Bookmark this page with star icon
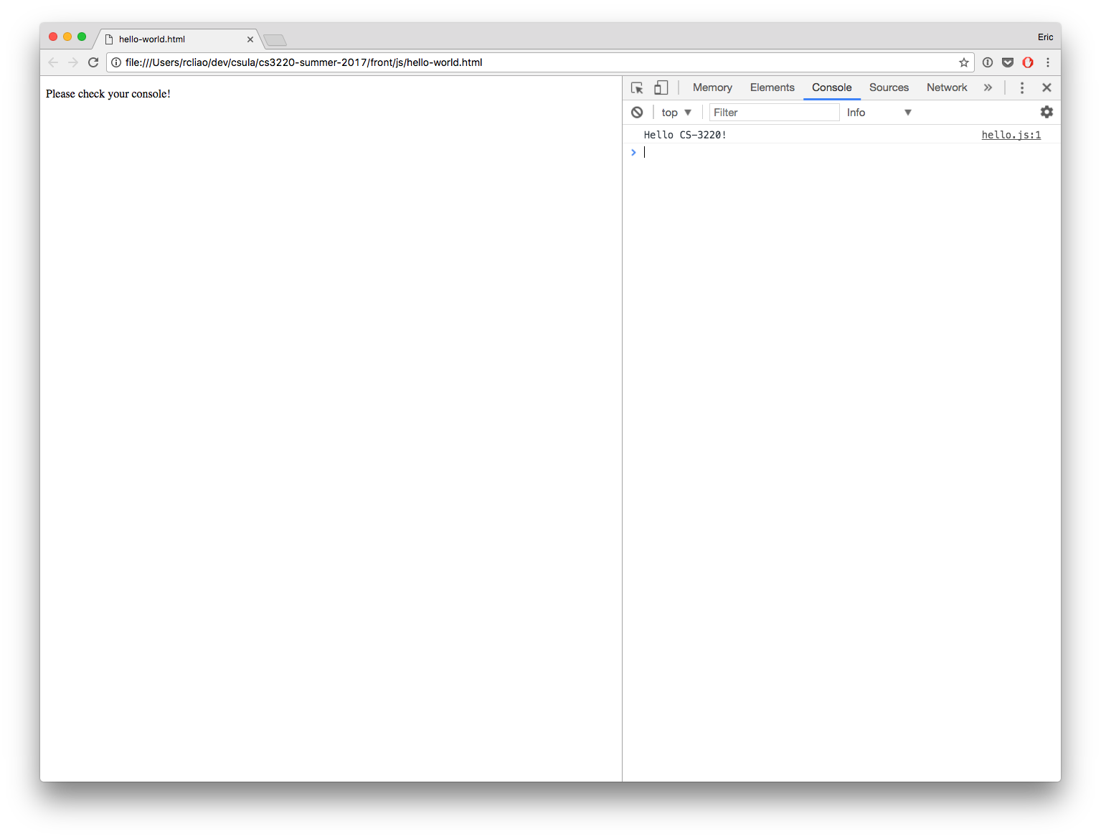The width and height of the screenshot is (1101, 839). pyautogui.click(x=964, y=62)
